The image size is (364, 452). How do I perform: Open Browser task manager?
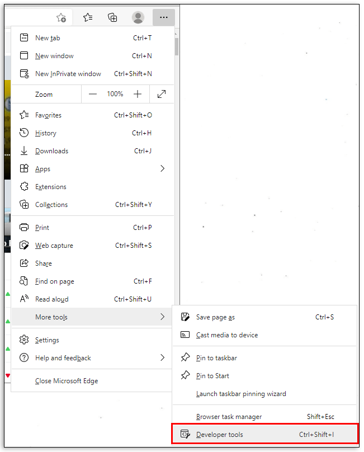point(229,417)
